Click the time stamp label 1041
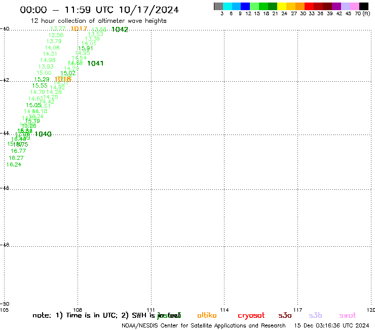The width and height of the screenshot is (375, 330). click(95, 63)
